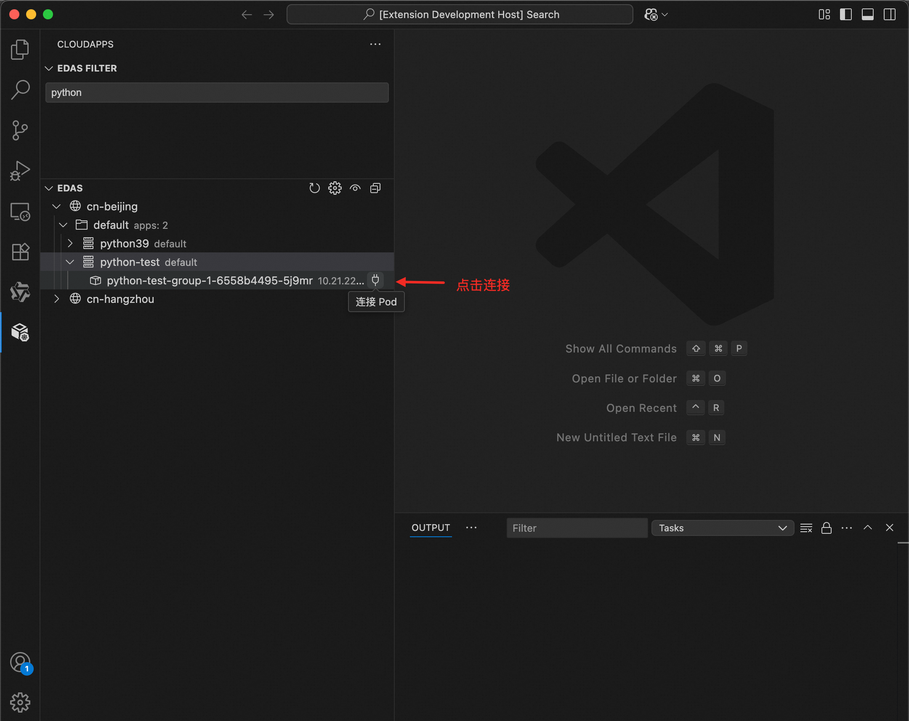
Task: Click the Accounts icon with badge
Action: 20,663
